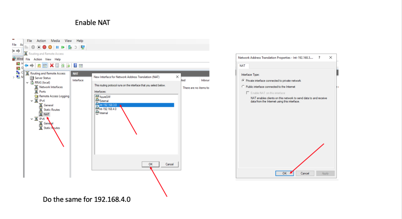Open the Media menu
The image size is (402, 219).
point(55,41)
